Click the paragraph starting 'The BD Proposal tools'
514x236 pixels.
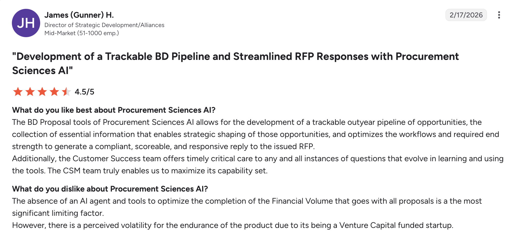(x=255, y=134)
